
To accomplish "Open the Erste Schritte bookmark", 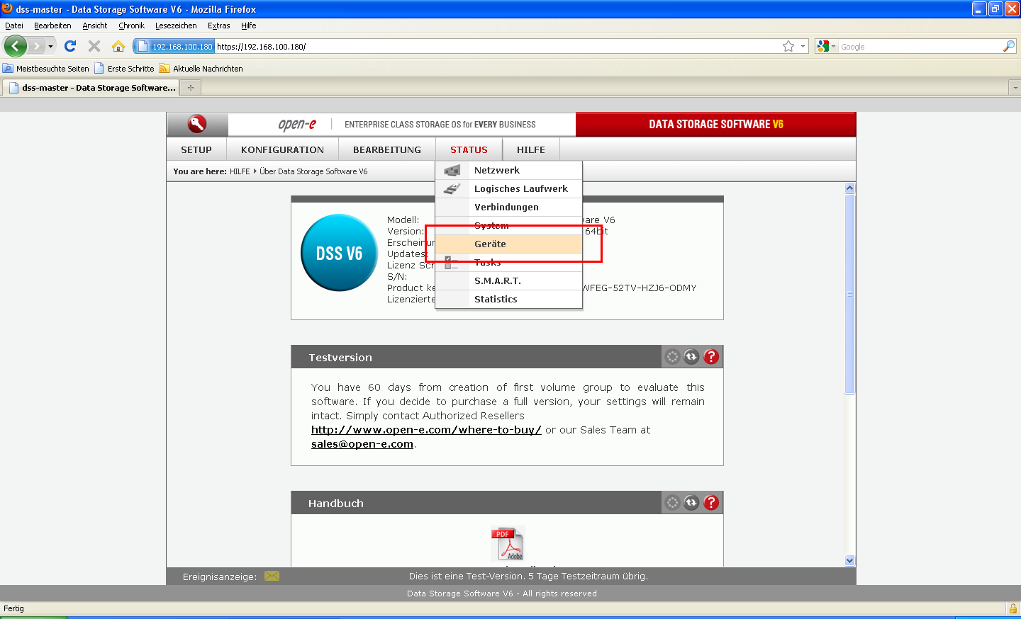I will (x=124, y=69).
